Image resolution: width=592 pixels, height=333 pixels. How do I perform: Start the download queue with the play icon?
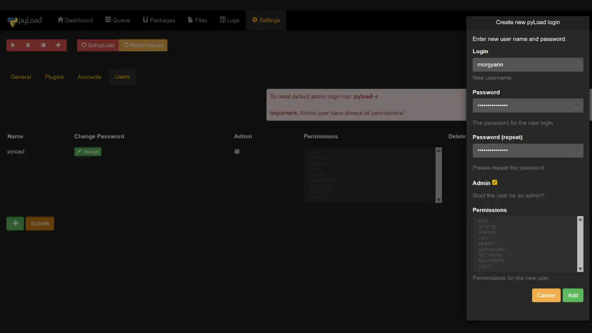13,45
